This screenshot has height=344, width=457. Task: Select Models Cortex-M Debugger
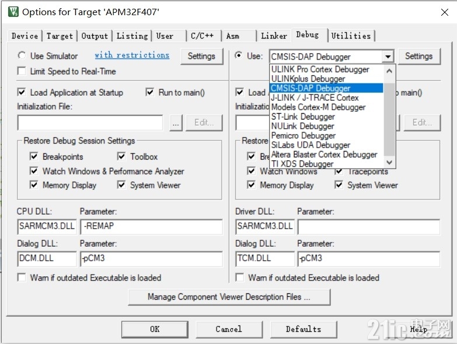pyautogui.click(x=326, y=107)
